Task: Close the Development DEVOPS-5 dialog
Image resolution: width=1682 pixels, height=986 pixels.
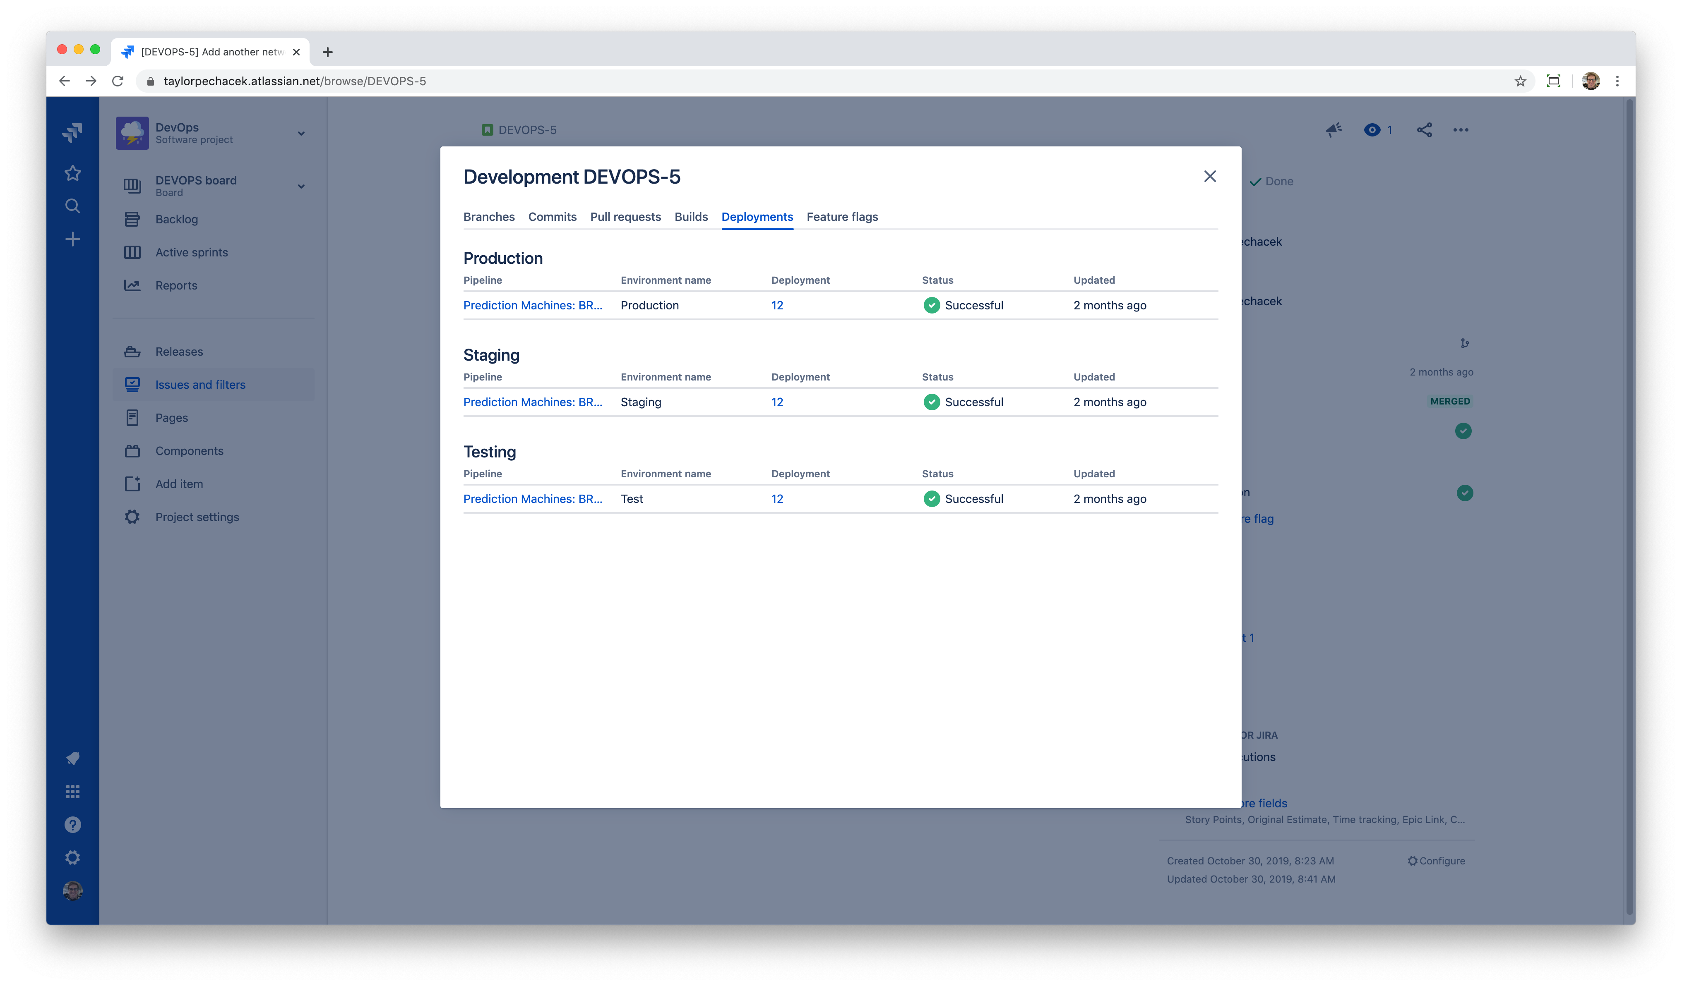Action: (1209, 176)
